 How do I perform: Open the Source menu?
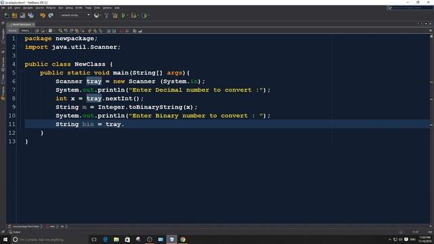39,7
